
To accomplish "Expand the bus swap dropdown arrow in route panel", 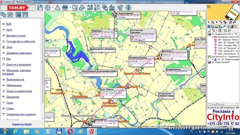I will 217,31.
